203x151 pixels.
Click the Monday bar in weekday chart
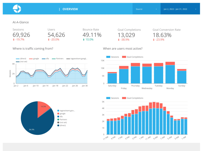click(170, 73)
